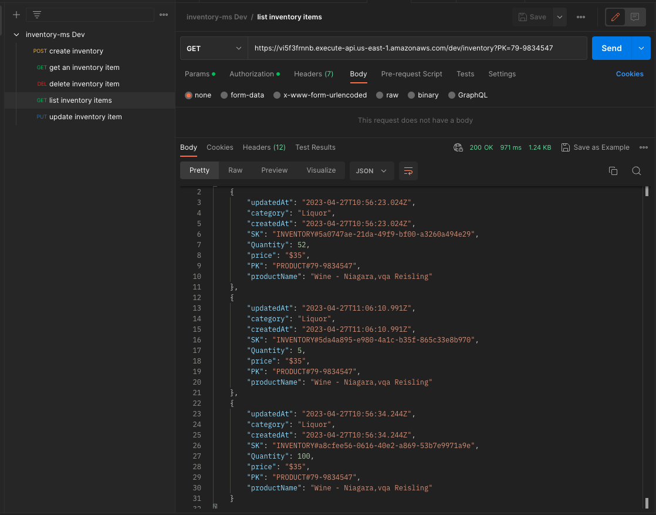Viewport: 656px width, 515px height.
Task: Click the Quantity value 100
Action: [x=304, y=456]
